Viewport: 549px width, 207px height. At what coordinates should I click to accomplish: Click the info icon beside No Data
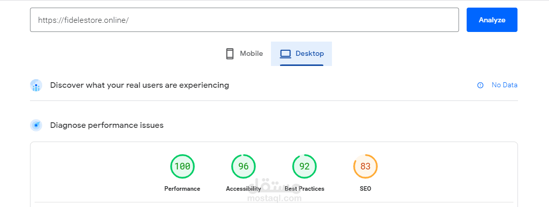coord(480,85)
